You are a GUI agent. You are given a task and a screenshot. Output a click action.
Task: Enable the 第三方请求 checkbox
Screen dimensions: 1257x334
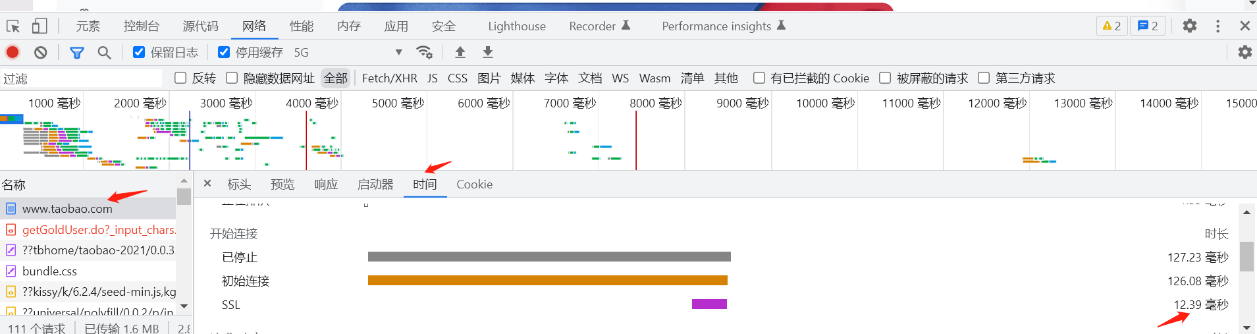[x=984, y=78]
